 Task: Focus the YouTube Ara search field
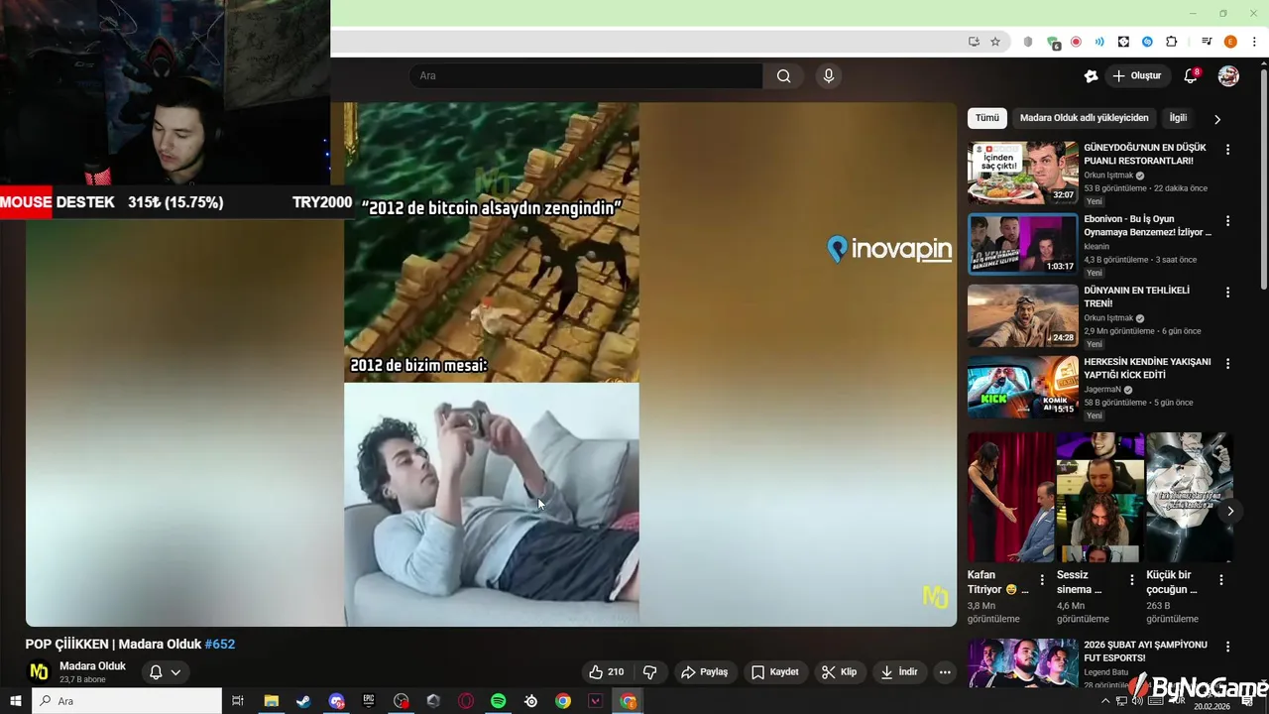click(x=586, y=76)
